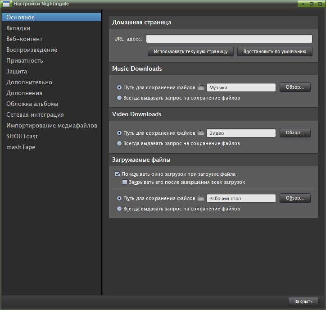Open SHOUTcast preferences
Viewport: 326px width, 310px height.
(51, 136)
